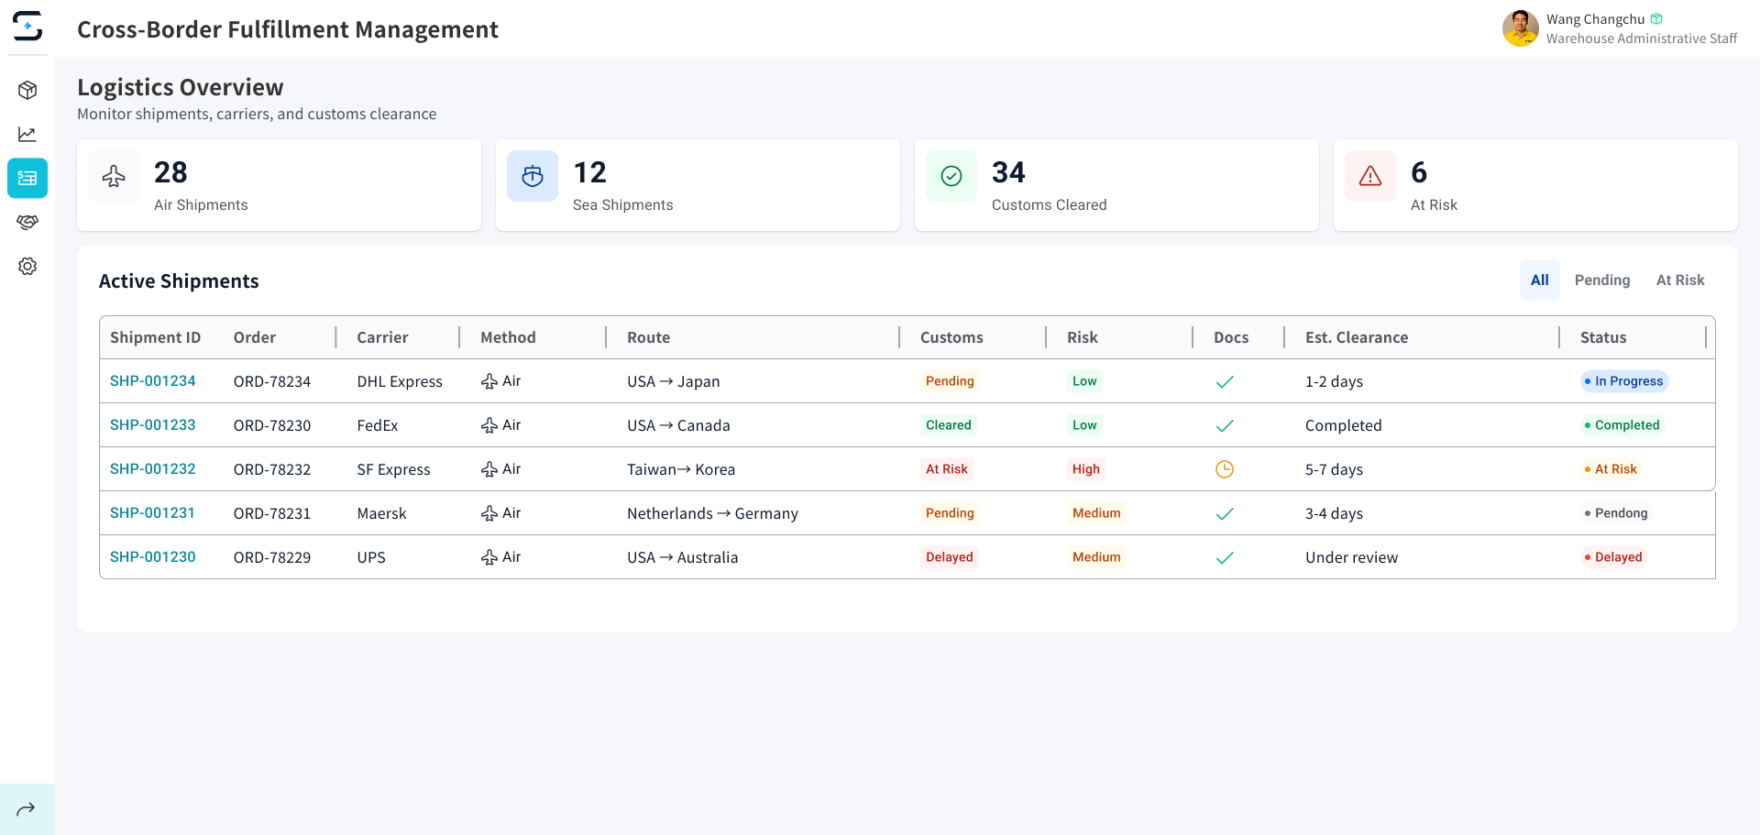Screen dimensions: 1760x835
Task: Switch to the At Risk filter tab
Action: 1679,280
